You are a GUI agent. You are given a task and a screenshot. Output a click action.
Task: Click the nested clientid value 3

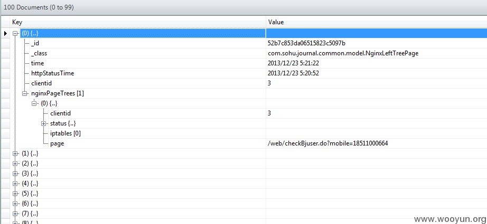coord(269,113)
